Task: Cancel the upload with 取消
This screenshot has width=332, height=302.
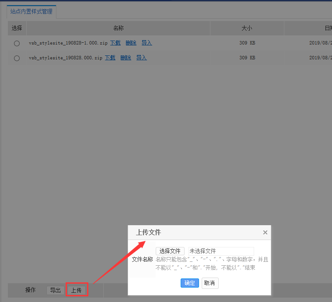Action: tap(210, 283)
